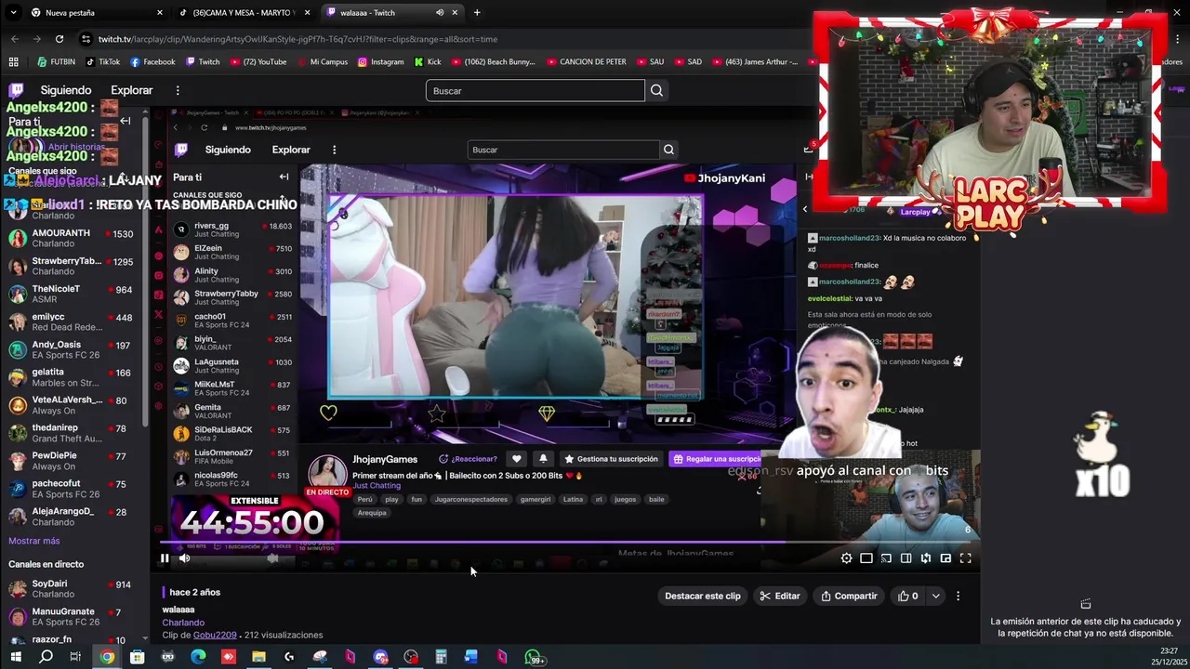Open the Siguiendo page
Viewport: 1190px width, 669px height.
65,90
